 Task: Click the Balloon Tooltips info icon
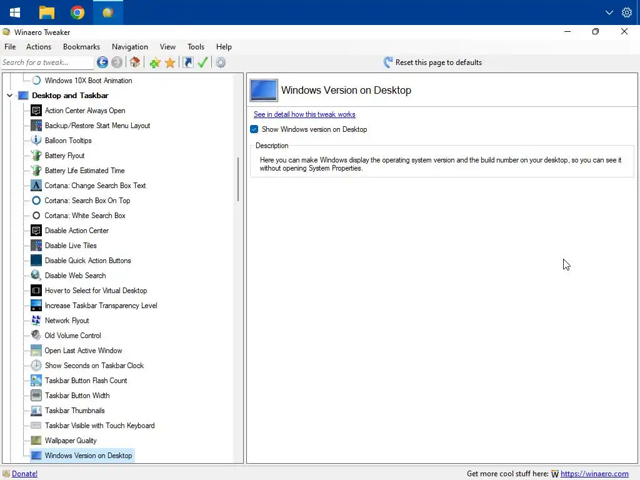tap(36, 141)
